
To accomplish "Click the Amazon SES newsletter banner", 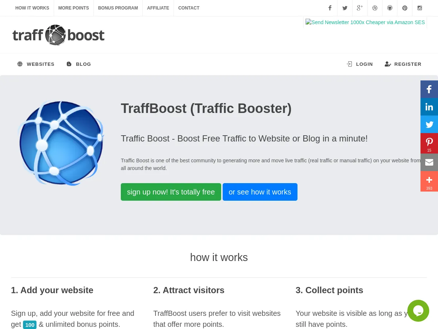I will [365, 22].
